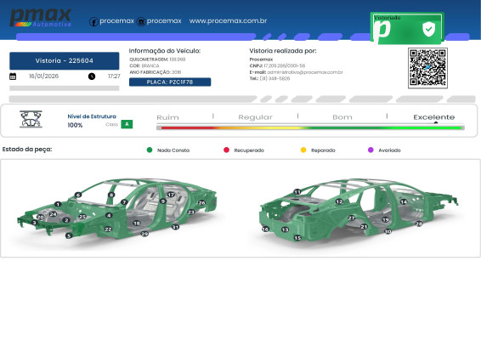Select the red Recuperado legend dot
The width and height of the screenshot is (481, 340).
coord(226,150)
